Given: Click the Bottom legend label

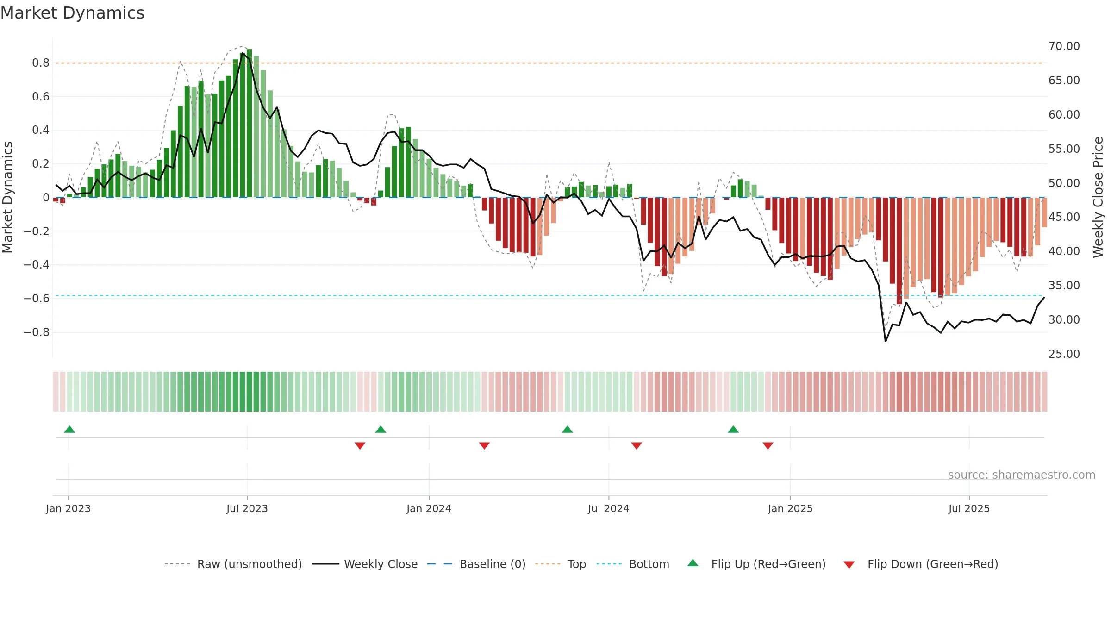Looking at the screenshot, I should (x=649, y=564).
